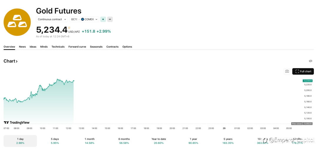Take a chart snapshot with camera icon
Viewport: 318px width, 150px height.
point(287,71)
